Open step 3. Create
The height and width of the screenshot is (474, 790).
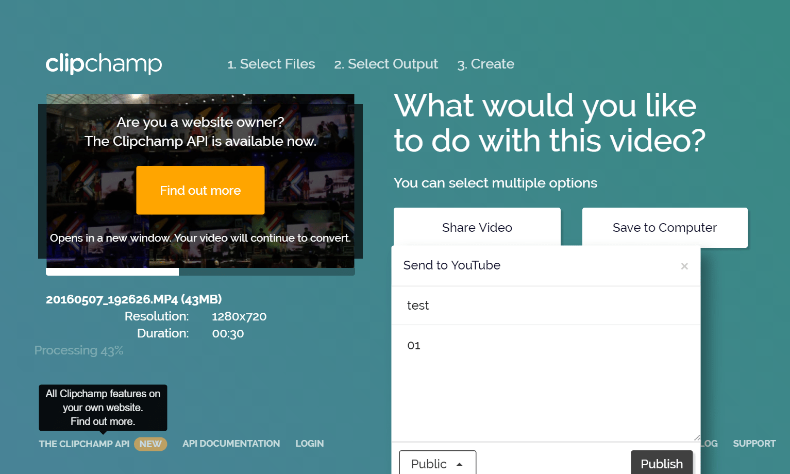[485, 64]
